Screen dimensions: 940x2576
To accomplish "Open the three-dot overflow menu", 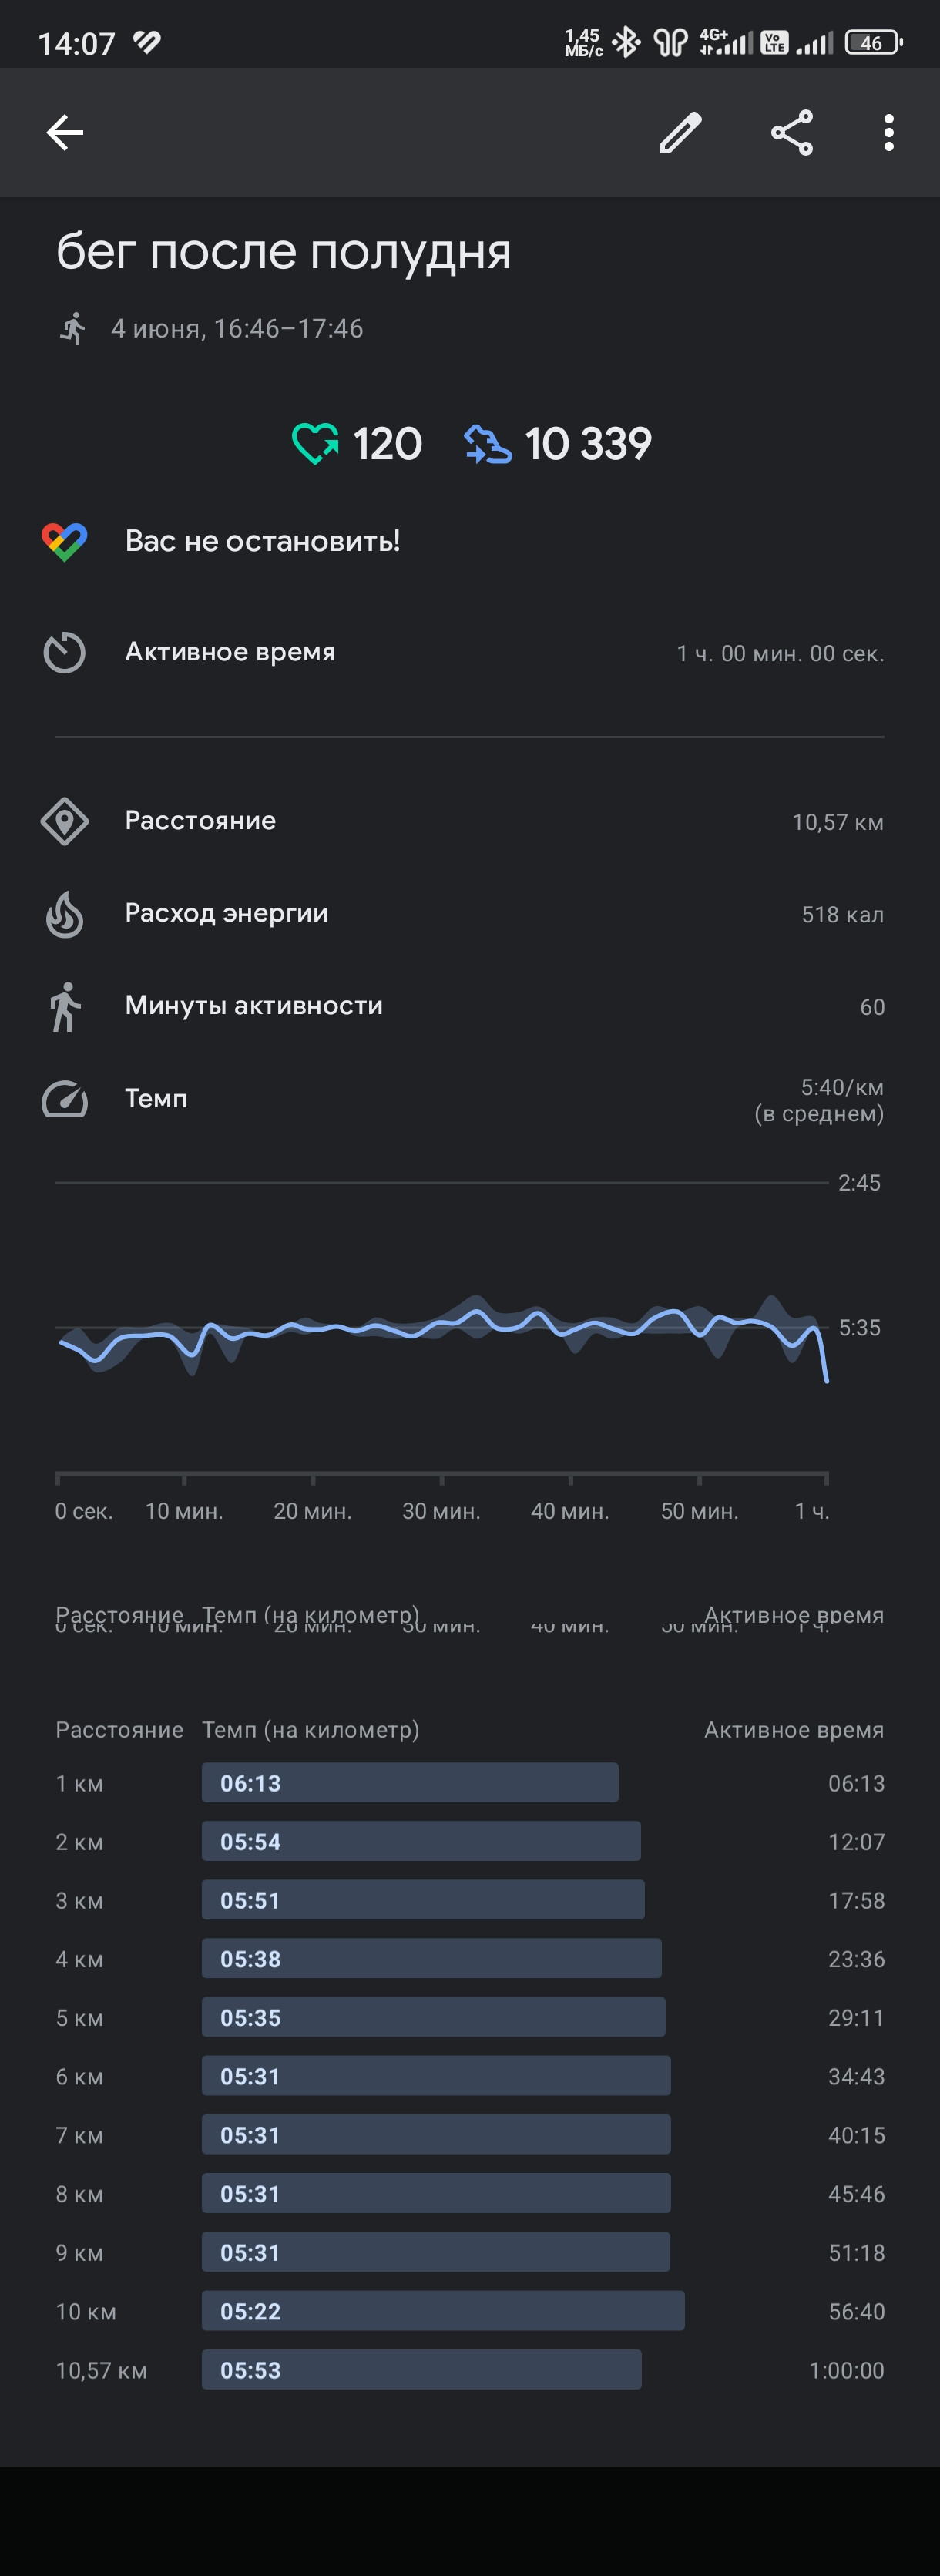I will point(888,132).
